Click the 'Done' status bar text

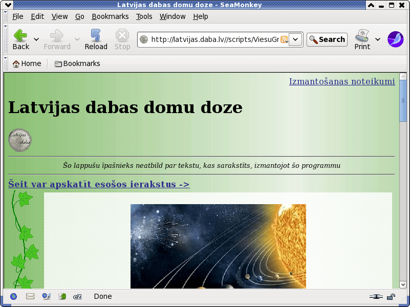[x=103, y=297]
